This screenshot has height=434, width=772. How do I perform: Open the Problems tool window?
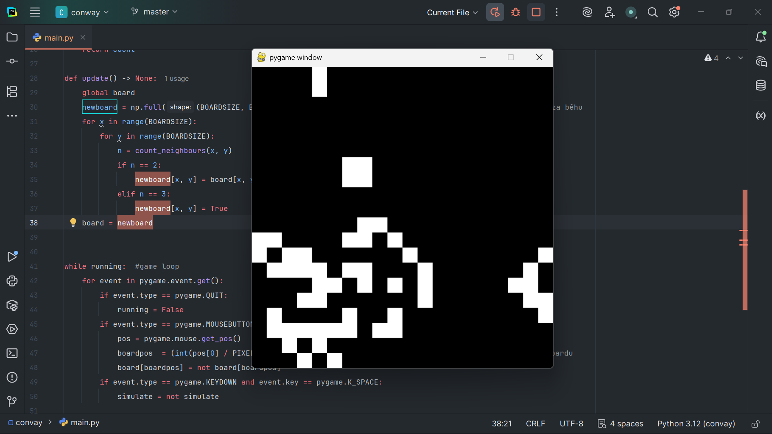12,377
